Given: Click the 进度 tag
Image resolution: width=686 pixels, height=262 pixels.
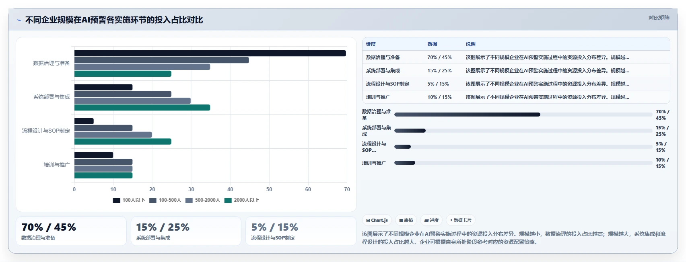Looking at the screenshot, I should pos(431,220).
